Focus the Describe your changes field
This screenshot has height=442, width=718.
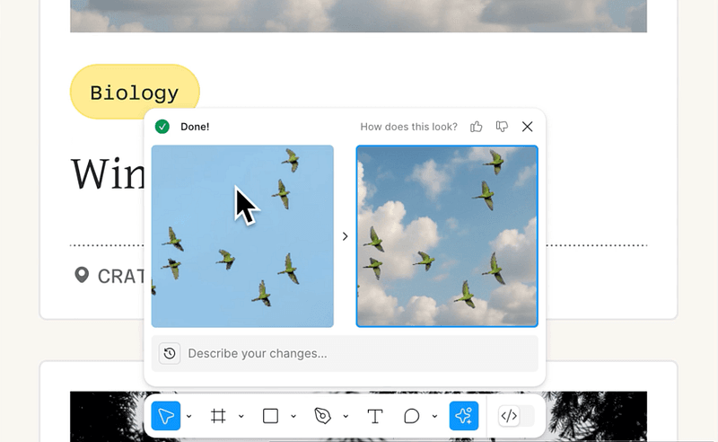pyautogui.click(x=345, y=353)
